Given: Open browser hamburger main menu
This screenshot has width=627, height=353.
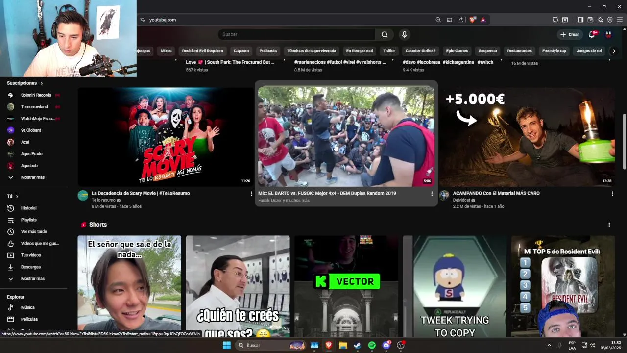Looking at the screenshot, I should (620, 20).
